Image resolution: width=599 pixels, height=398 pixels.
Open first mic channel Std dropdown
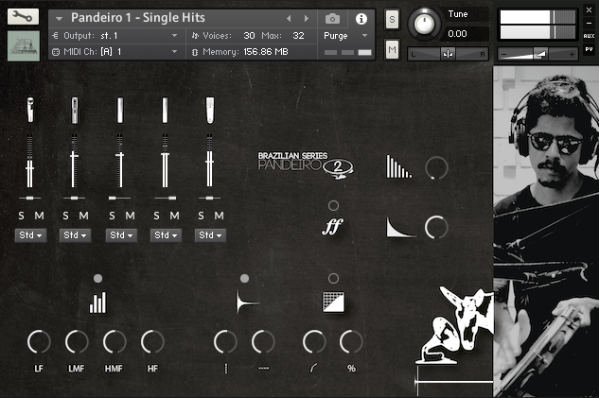tap(30, 235)
